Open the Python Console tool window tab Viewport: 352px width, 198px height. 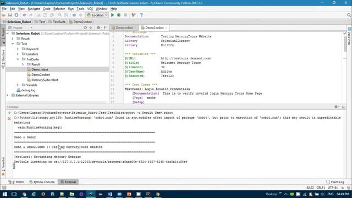pos(42,182)
